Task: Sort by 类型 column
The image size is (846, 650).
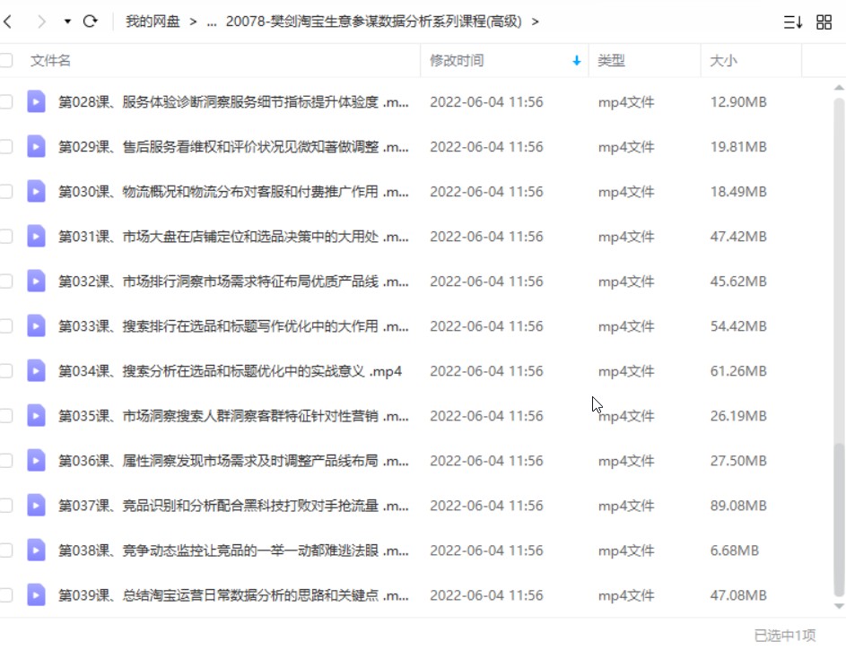Action: 611,60
